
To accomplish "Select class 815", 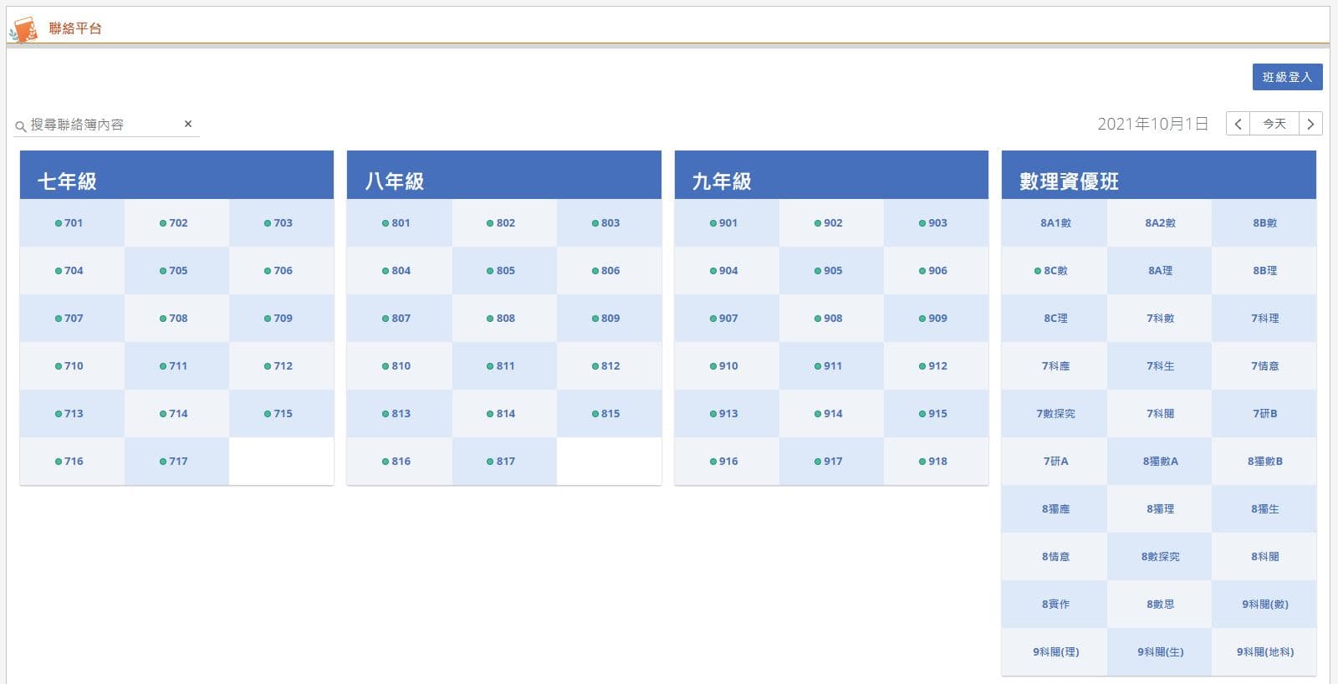I will (x=609, y=414).
